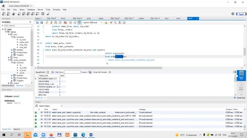Open the Database menu

31,10
